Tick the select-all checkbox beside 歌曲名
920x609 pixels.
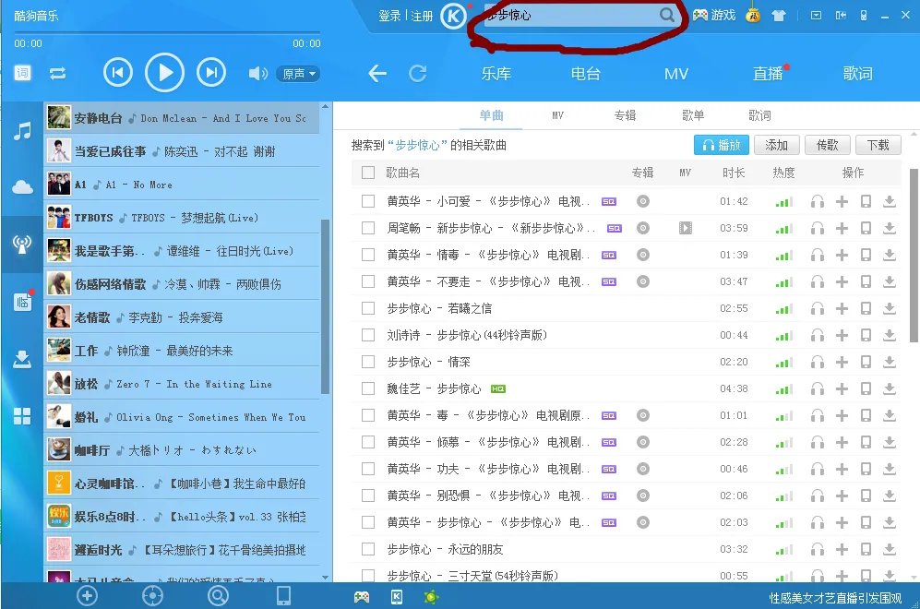coord(368,173)
